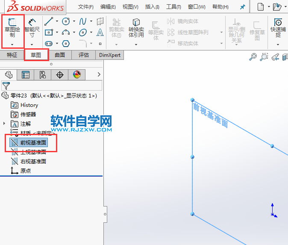This screenshot has height=245, width=288.
Task: Click Convert Entities (转换实体引用)
Action: [136, 28]
